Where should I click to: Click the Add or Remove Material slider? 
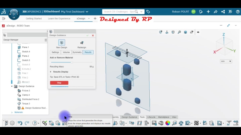pos(72,62)
